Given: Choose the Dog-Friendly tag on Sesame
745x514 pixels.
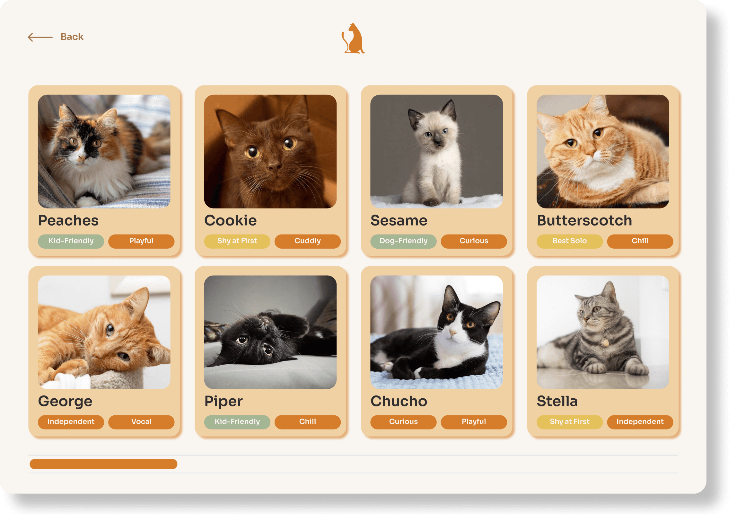Looking at the screenshot, I should [x=403, y=241].
